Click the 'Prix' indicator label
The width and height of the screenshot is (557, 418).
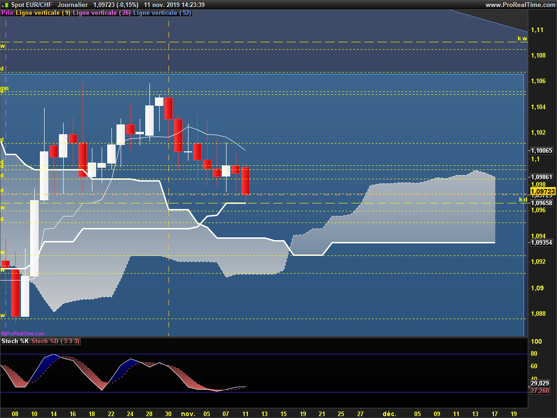[7, 13]
